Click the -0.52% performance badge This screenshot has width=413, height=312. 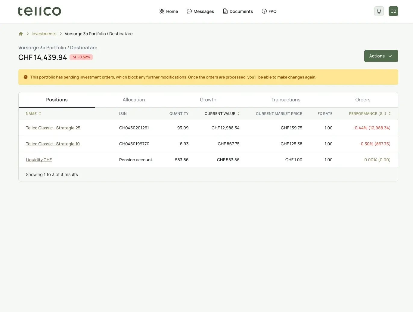click(x=81, y=57)
